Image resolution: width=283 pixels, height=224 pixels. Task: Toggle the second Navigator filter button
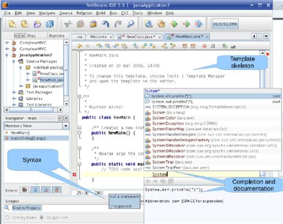point(35,190)
